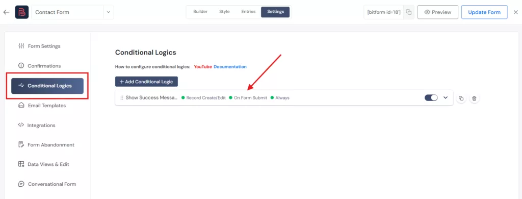Screen dimensions: 522x199
Task: Toggle the Show Success Message logic switch
Action: pos(431,97)
